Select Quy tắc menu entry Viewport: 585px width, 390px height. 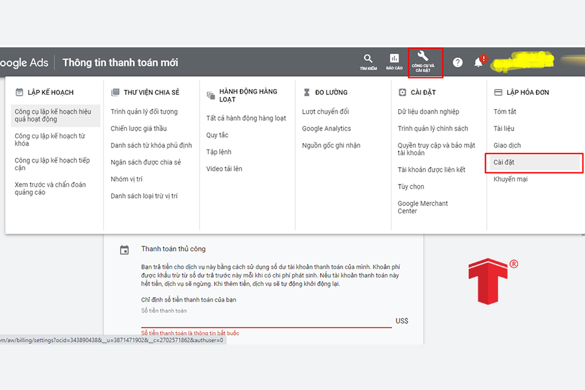point(217,135)
